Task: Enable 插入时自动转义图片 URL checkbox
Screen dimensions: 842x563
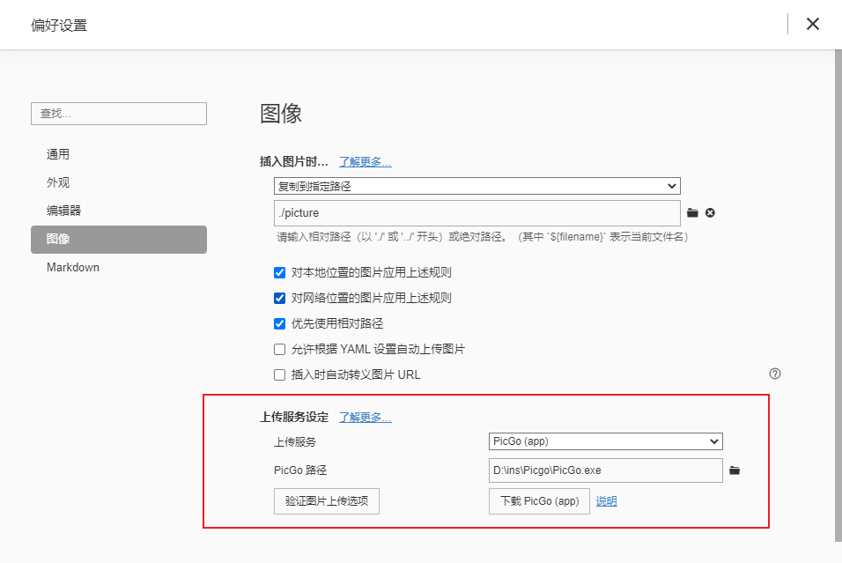Action: tap(279, 375)
